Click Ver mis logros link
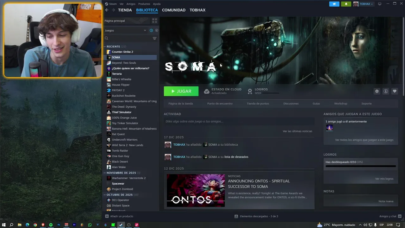This screenshot has height=228, width=405. [384, 179]
